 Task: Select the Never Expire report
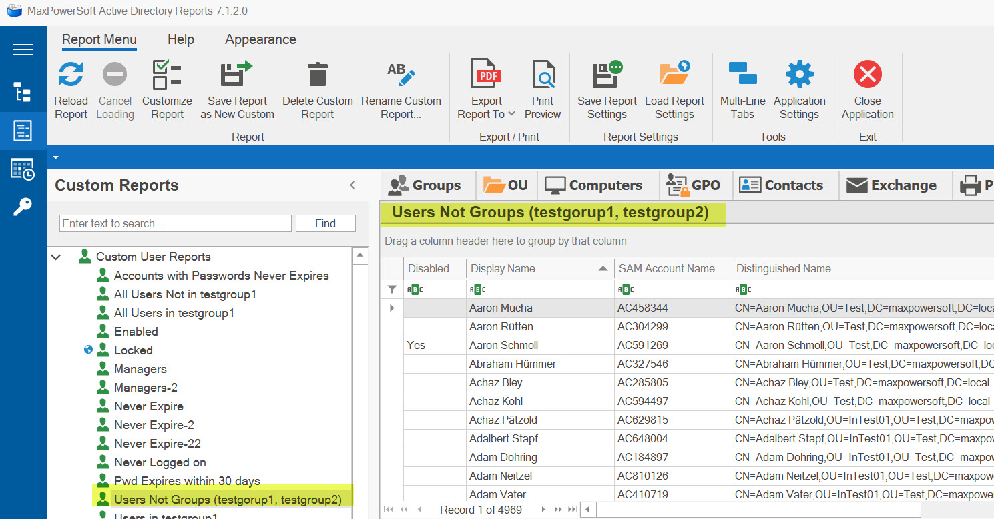click(x=148, y=406)
